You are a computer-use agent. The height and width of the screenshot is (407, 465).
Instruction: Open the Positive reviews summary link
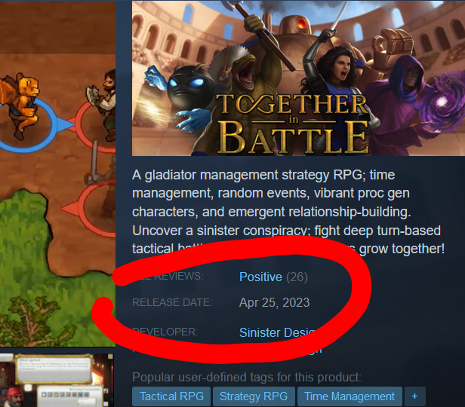pos(260,277)
